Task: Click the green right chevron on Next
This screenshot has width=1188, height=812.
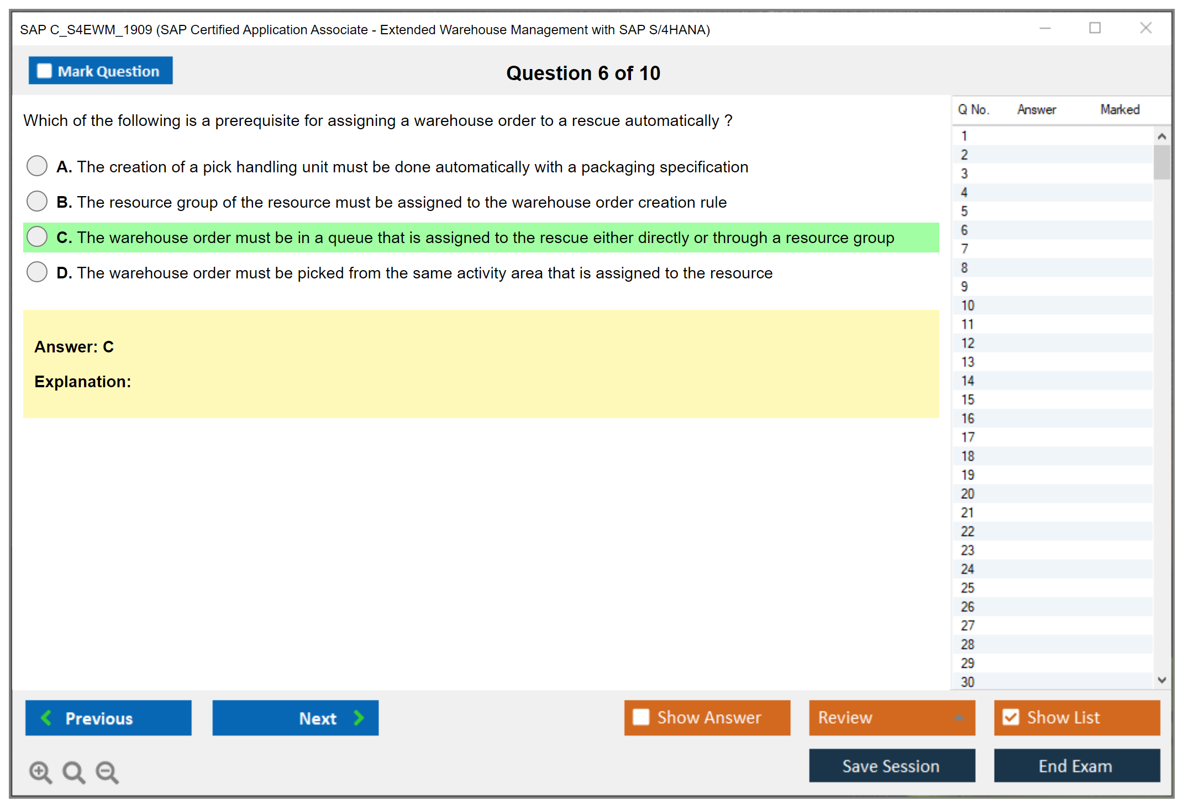Action: [359, 718]
